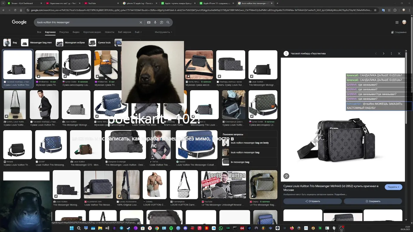Open Windows Start menu
Viewport: 413px width, 232px height.
pyautogui.click(x=72, y=228)
